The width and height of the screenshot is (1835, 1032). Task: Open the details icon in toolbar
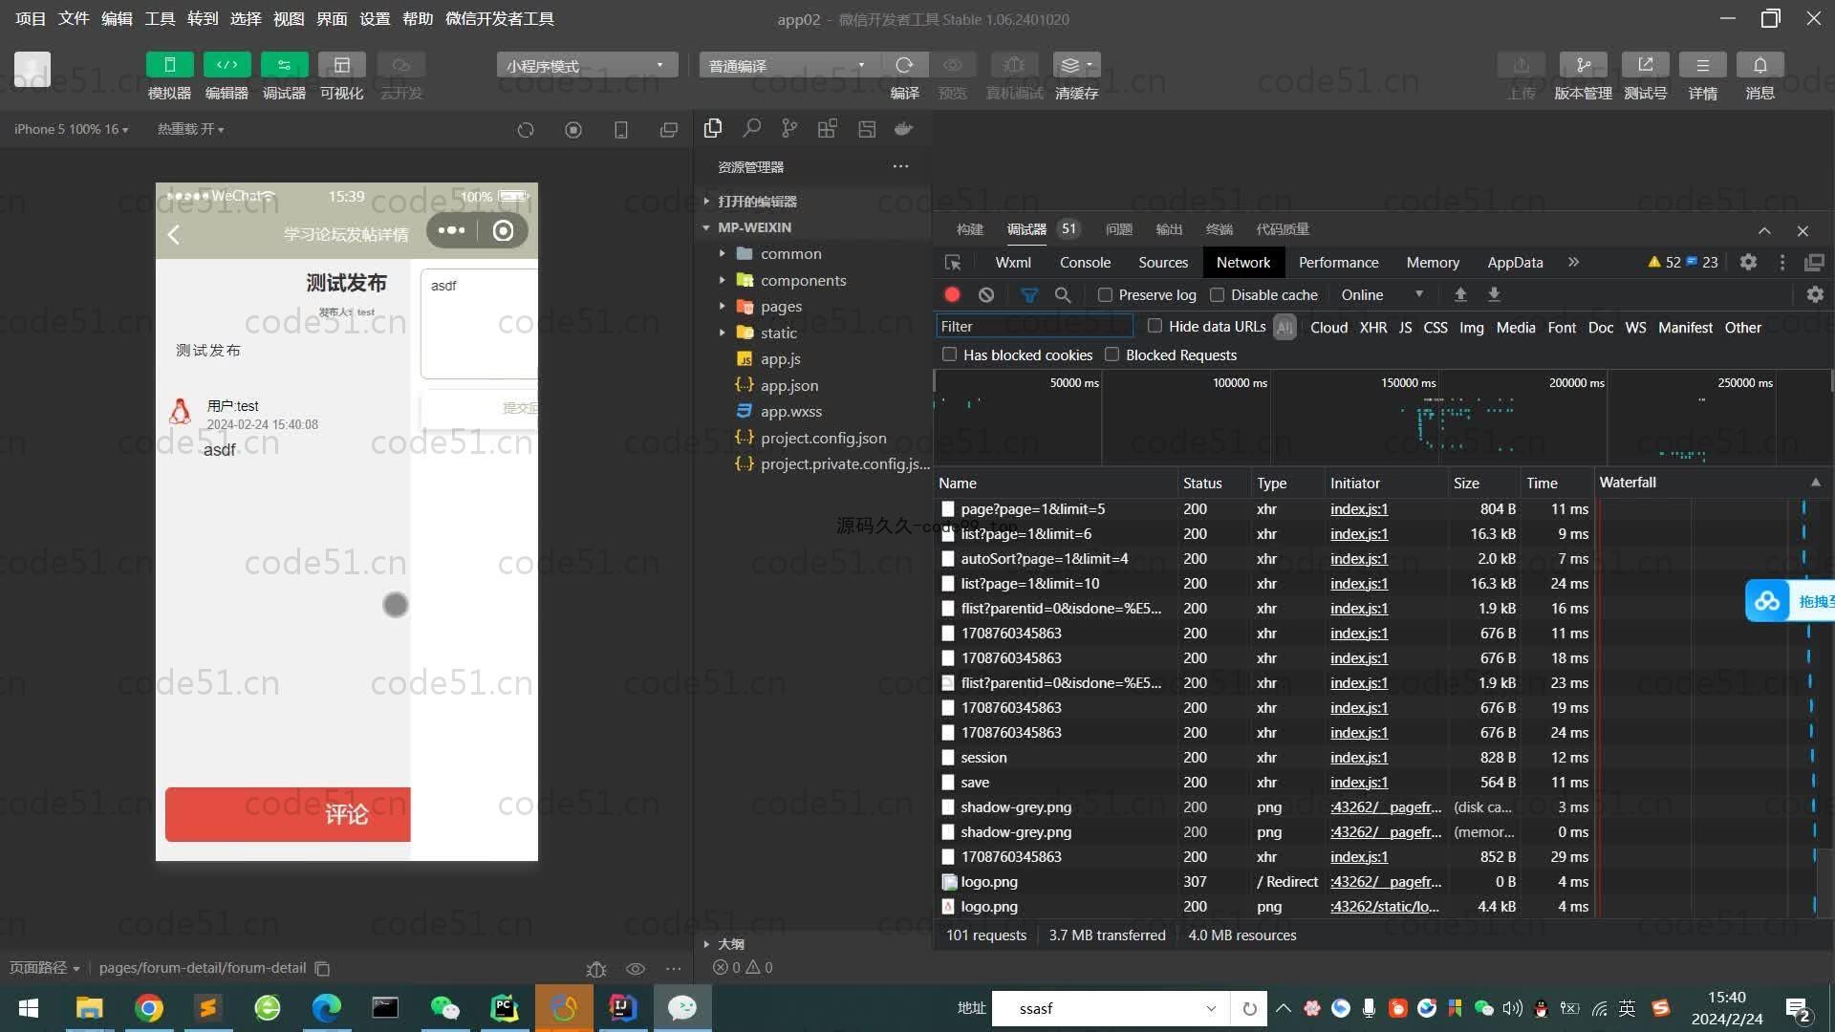click(1702, 65)
